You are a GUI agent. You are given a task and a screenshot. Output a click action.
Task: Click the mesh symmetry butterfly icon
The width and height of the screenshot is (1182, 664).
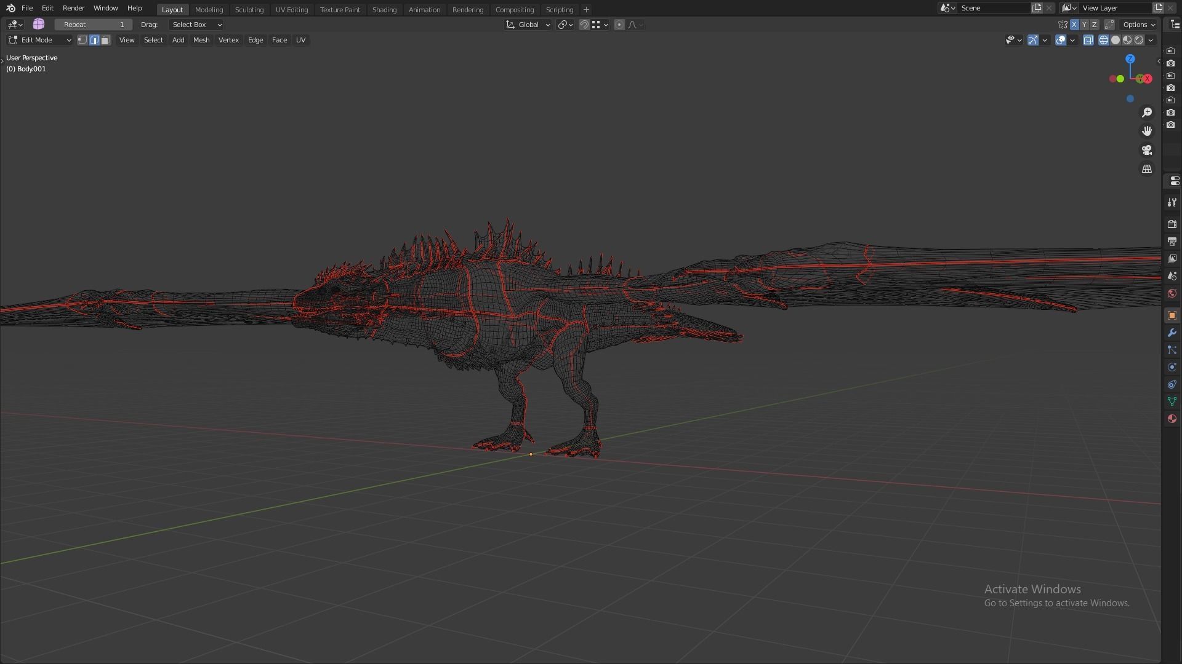point(1063,25)
